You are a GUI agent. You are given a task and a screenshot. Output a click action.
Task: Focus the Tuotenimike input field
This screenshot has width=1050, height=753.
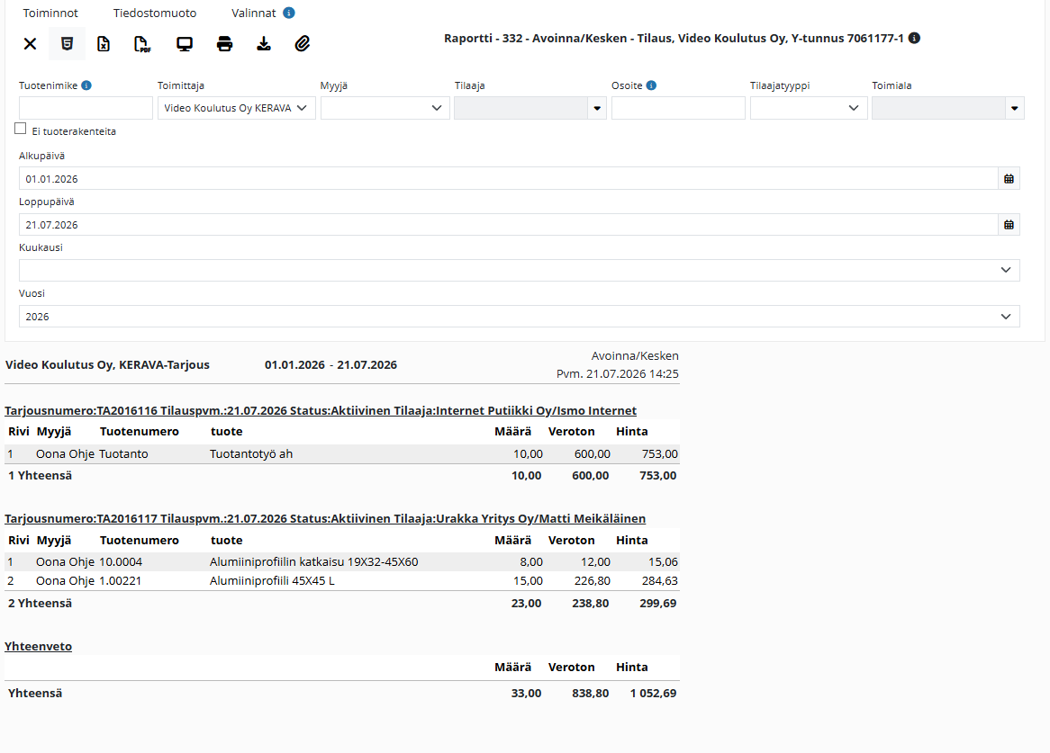pyautogui.click(x=86, y=108)
